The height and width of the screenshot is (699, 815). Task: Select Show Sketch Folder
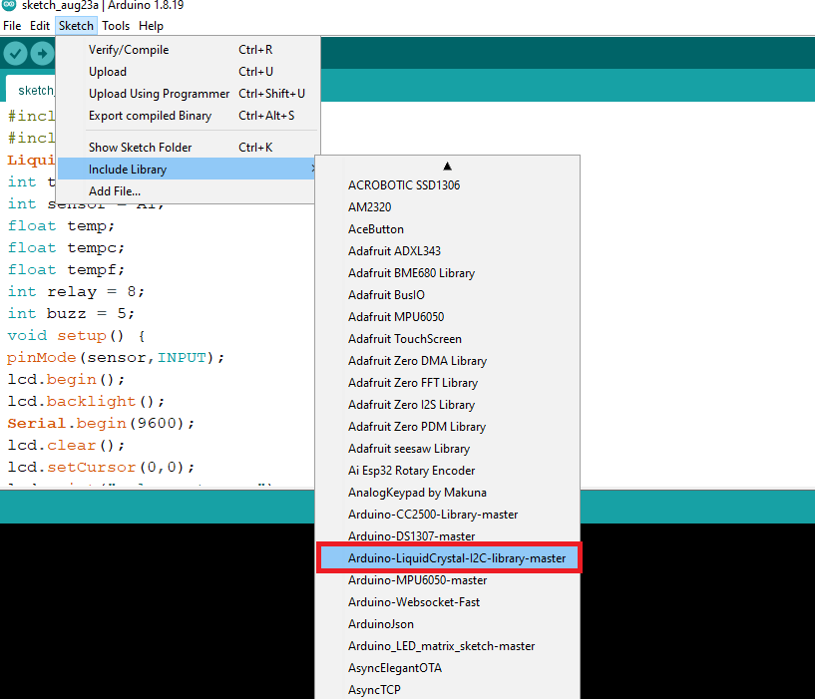(x=188, y=148)
